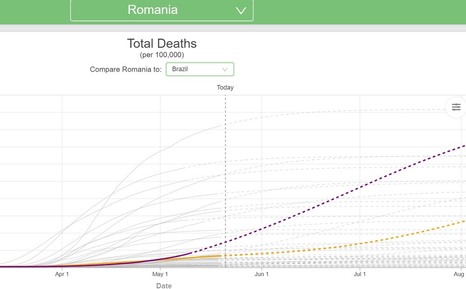466x289 pixels.
Task: Open the Romania country dropdown
Action: coord(162,10)
